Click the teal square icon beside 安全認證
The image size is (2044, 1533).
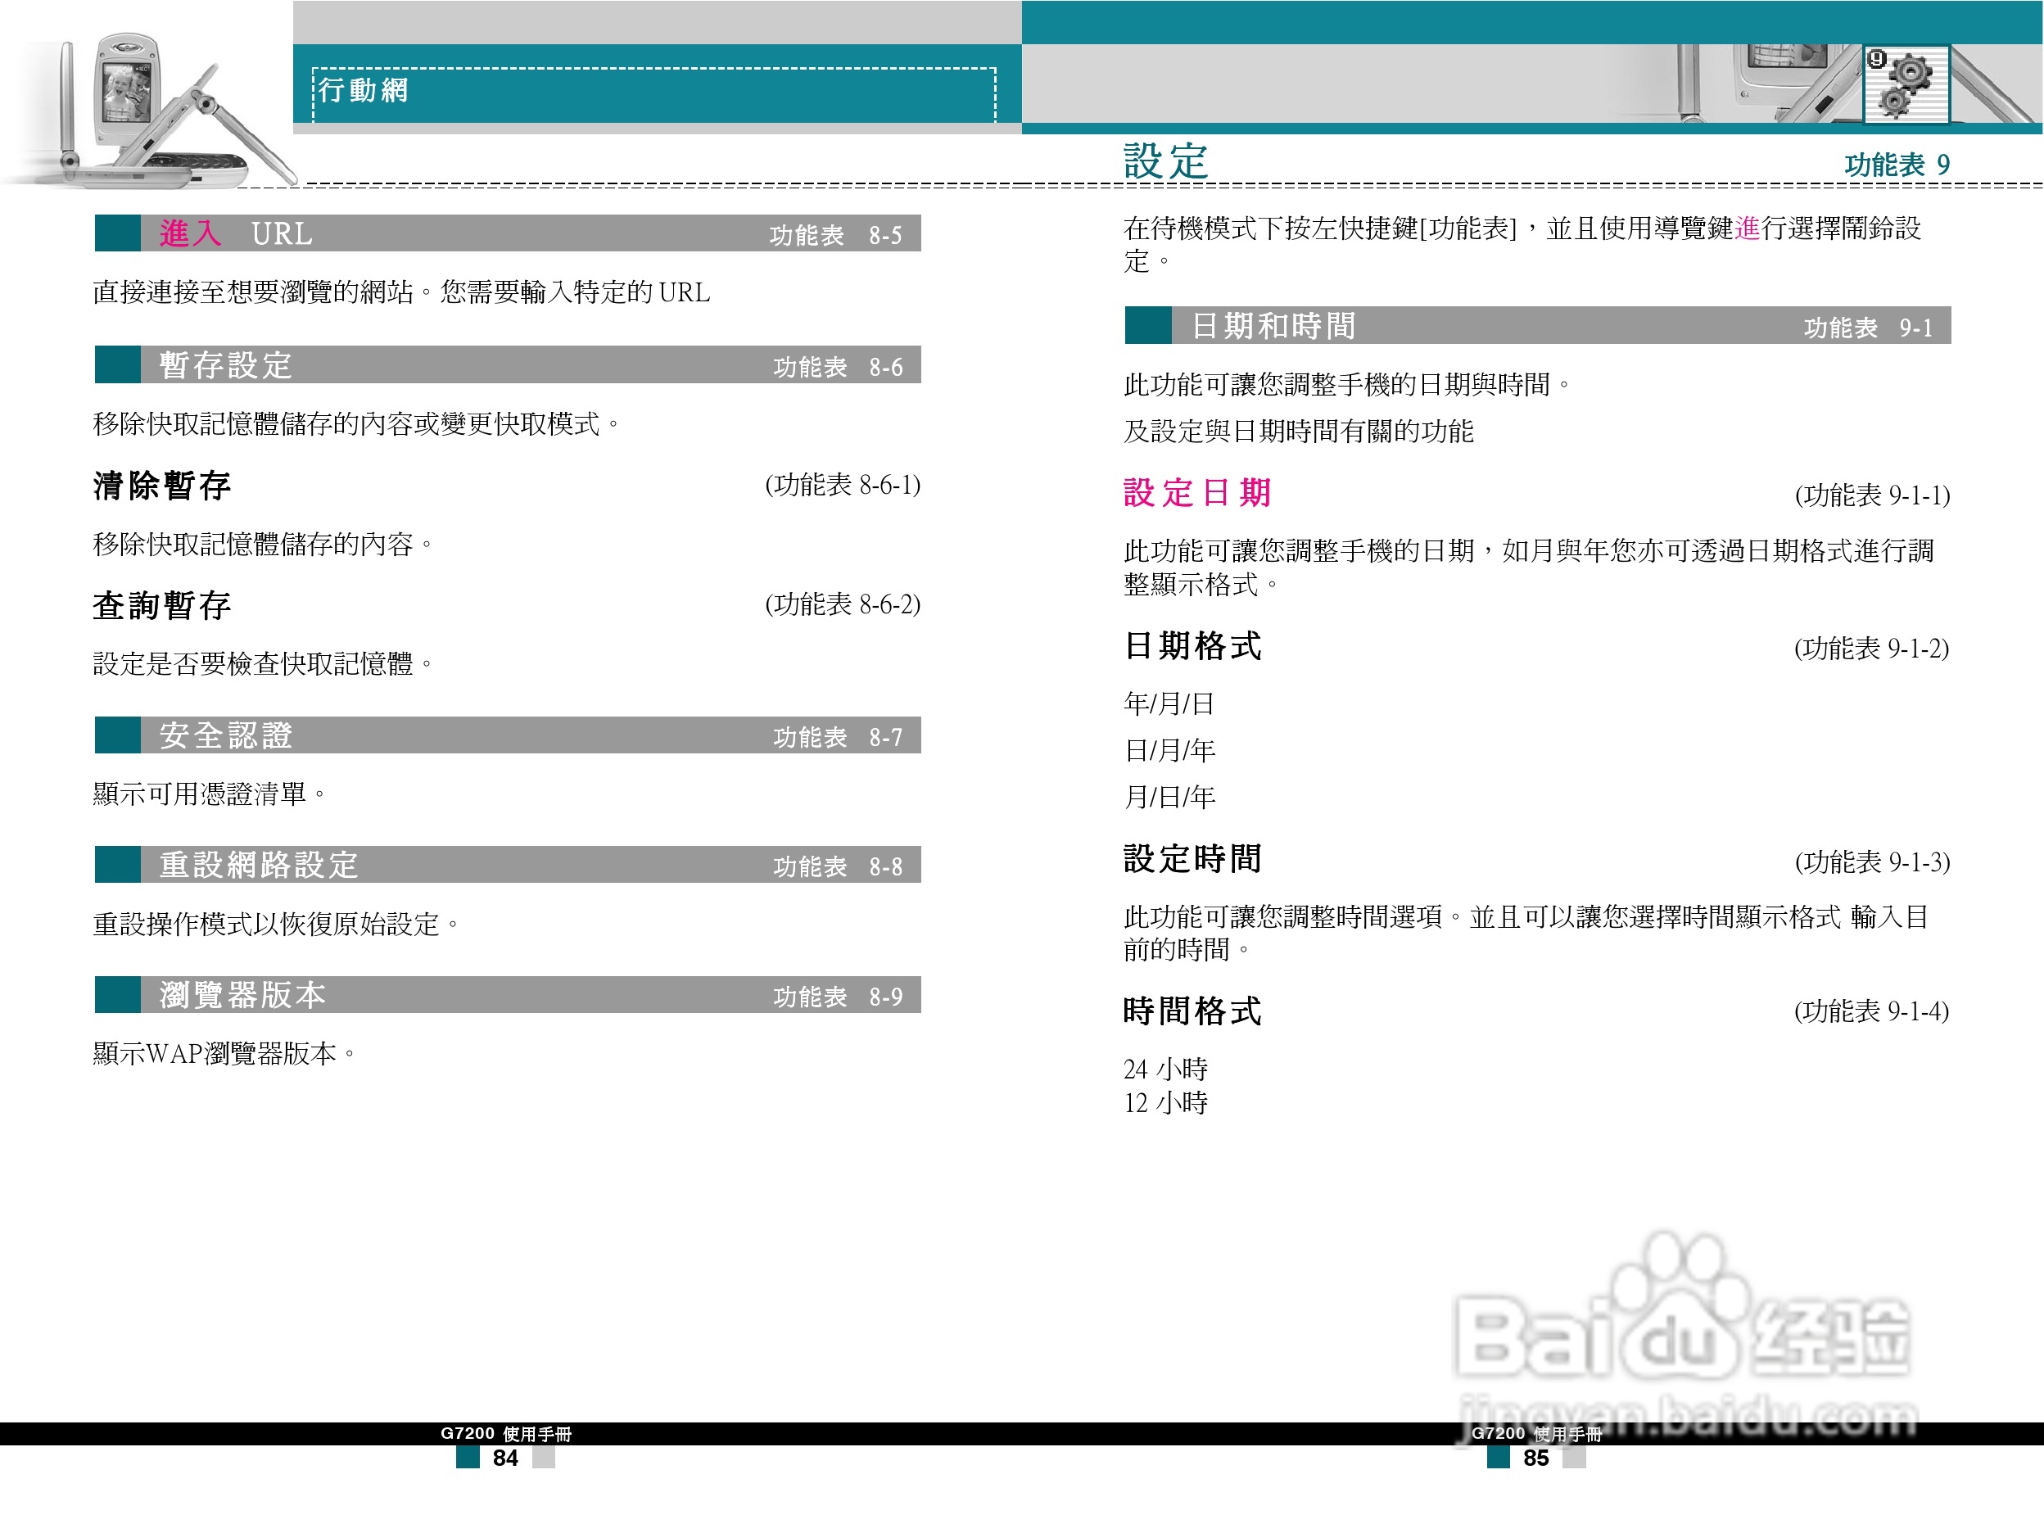click(115, 736)
